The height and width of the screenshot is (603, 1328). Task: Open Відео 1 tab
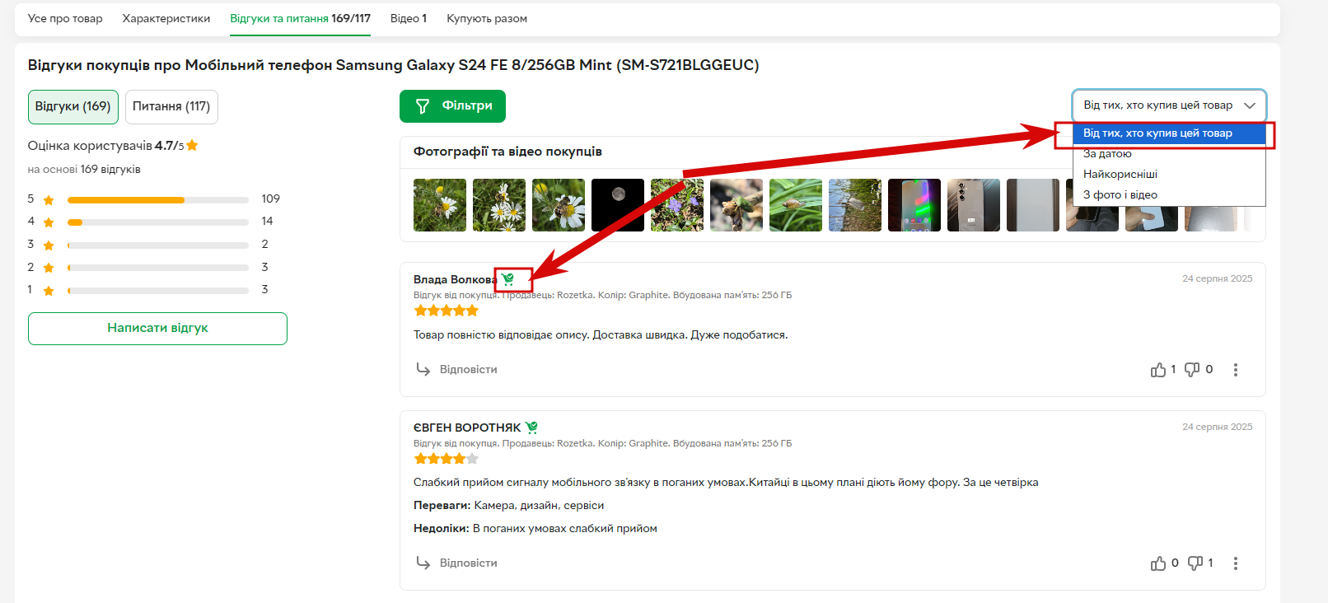click(x=409, y=18)
